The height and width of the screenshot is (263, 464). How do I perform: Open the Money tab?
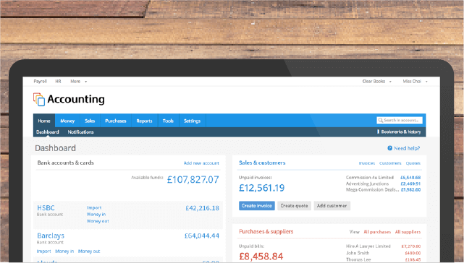[x=67, y=121]
